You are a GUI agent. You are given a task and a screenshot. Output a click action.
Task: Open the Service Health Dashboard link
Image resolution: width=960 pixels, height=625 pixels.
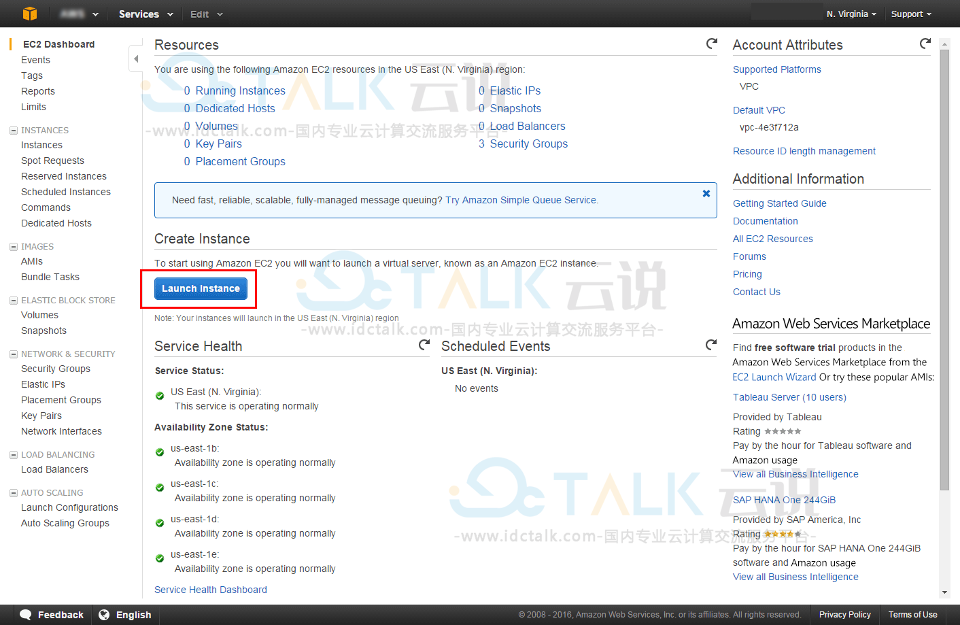click(211, 590)
